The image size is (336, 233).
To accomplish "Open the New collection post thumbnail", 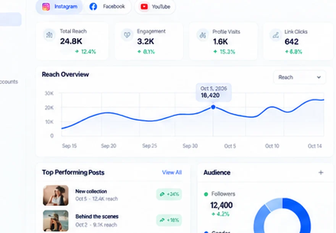I will pyautogui.click(x=56, y=196).
